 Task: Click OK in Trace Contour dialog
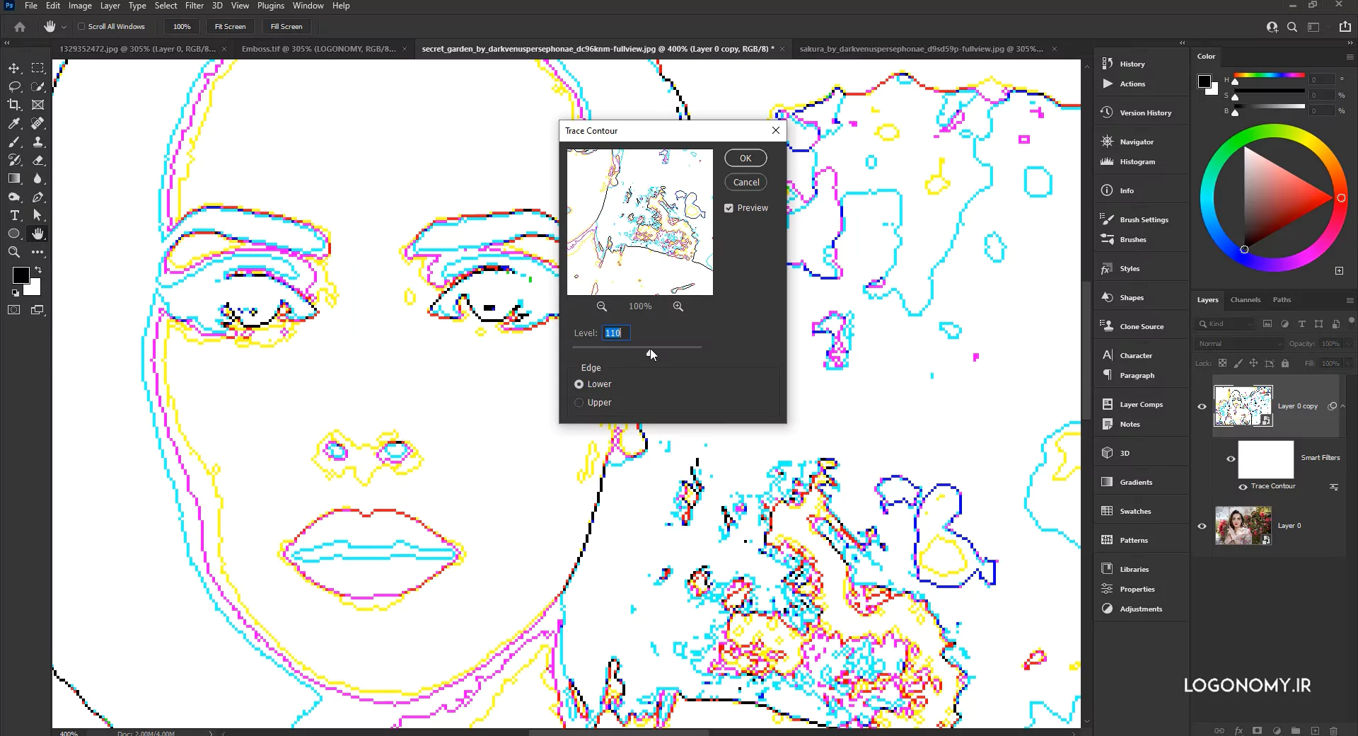745,158
